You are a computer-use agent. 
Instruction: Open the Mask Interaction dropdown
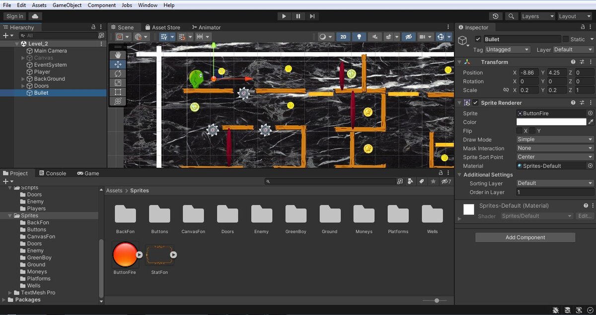(555, 148)
